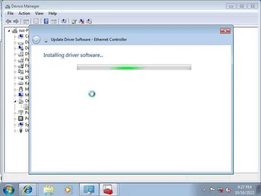261x196 pixels.
Task: Expand the processors category node
Action: point(15,119)
